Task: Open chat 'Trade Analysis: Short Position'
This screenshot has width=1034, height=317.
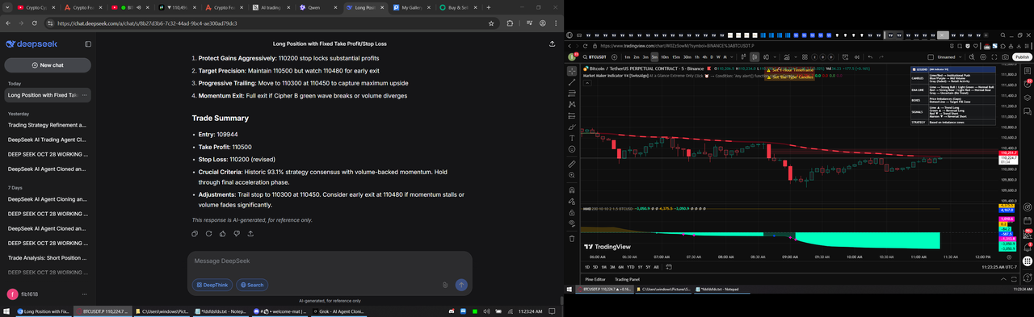Action: coord(47,258)
